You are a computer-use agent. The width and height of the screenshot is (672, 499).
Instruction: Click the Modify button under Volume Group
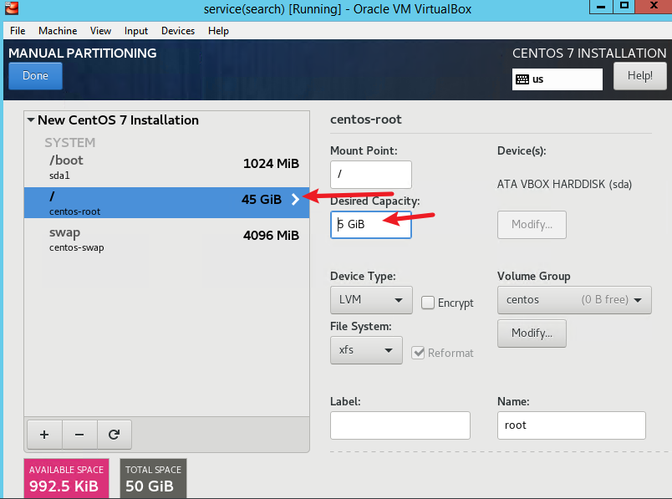click(x=532, y=334)
